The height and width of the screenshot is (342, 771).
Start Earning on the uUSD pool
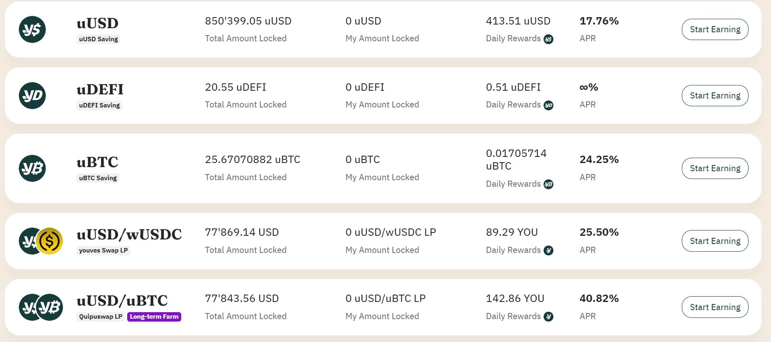[x=715, y=29]
